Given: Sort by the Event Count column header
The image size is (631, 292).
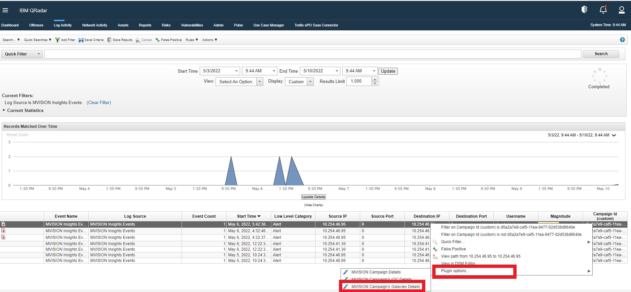Looking at the screenshot, I should (x=204, y=216).
